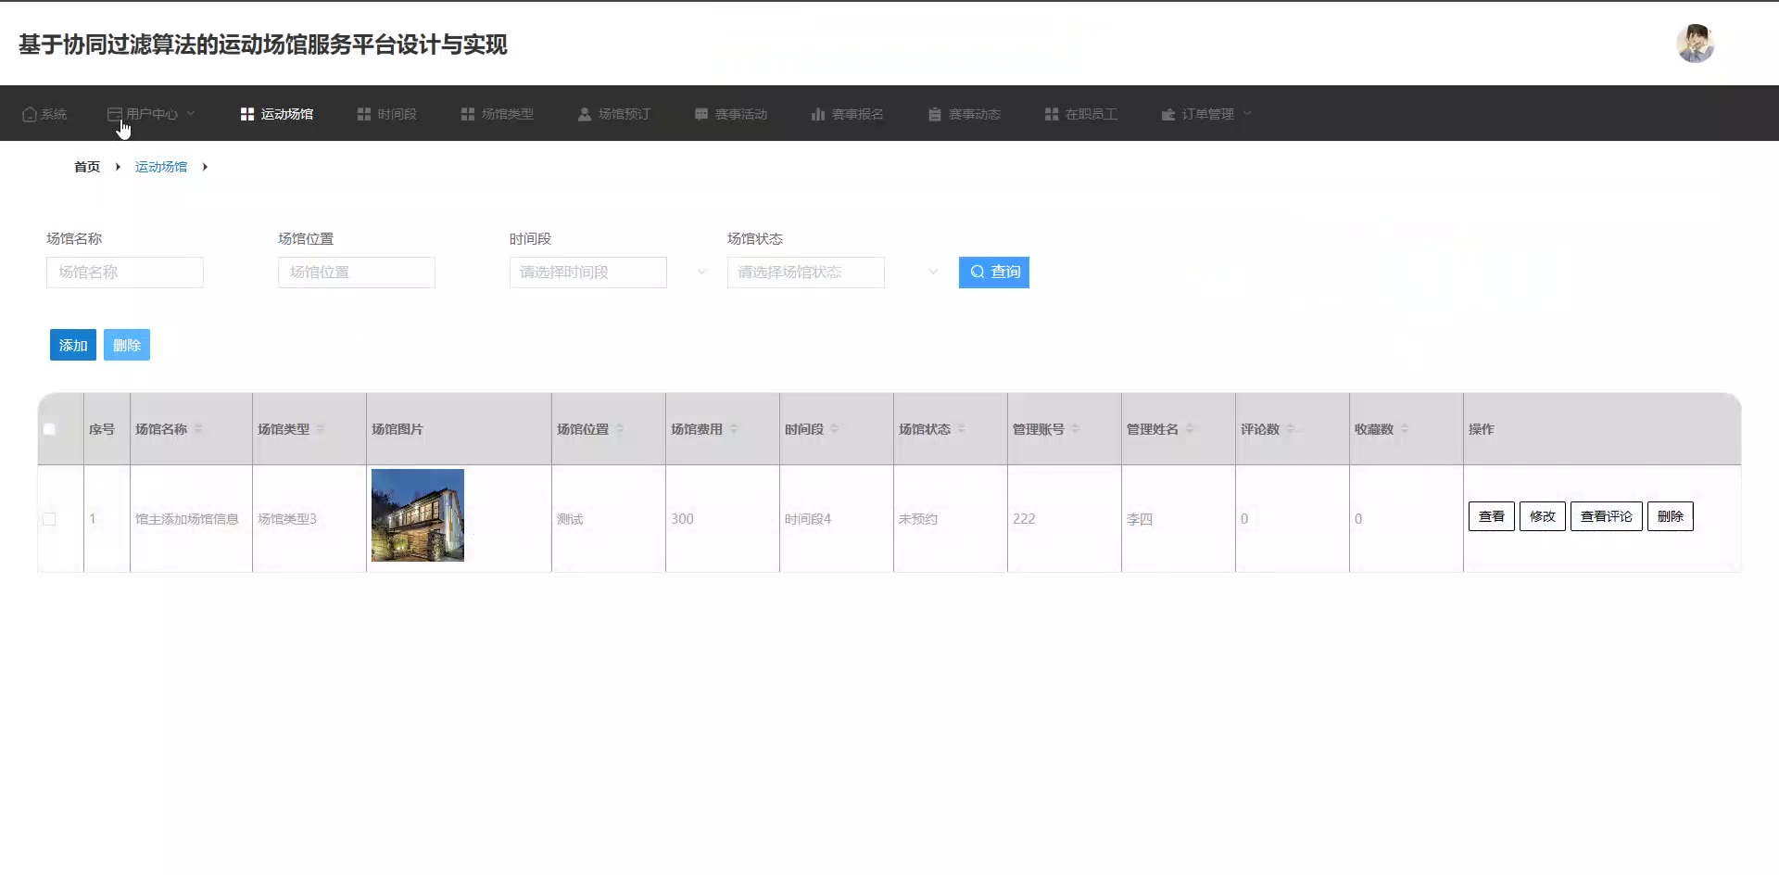Click the 赛事动态 clipboard icon
The height and width of the screenshot is (875, 1779).
[x=935, y=114]
